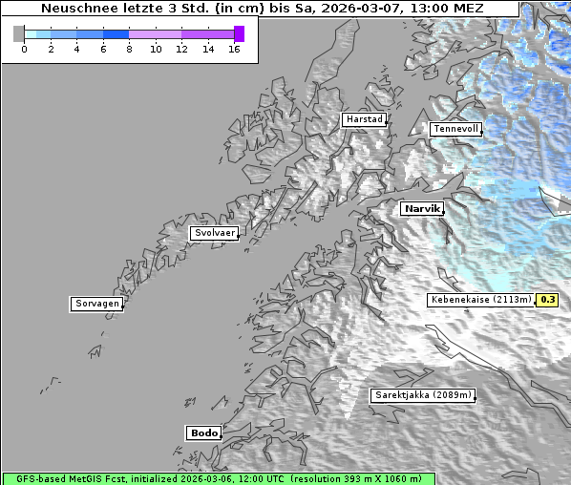Click the dark blue 6-8 legend segment
This screenshot has width=571, height=485.
coord(116,34)
